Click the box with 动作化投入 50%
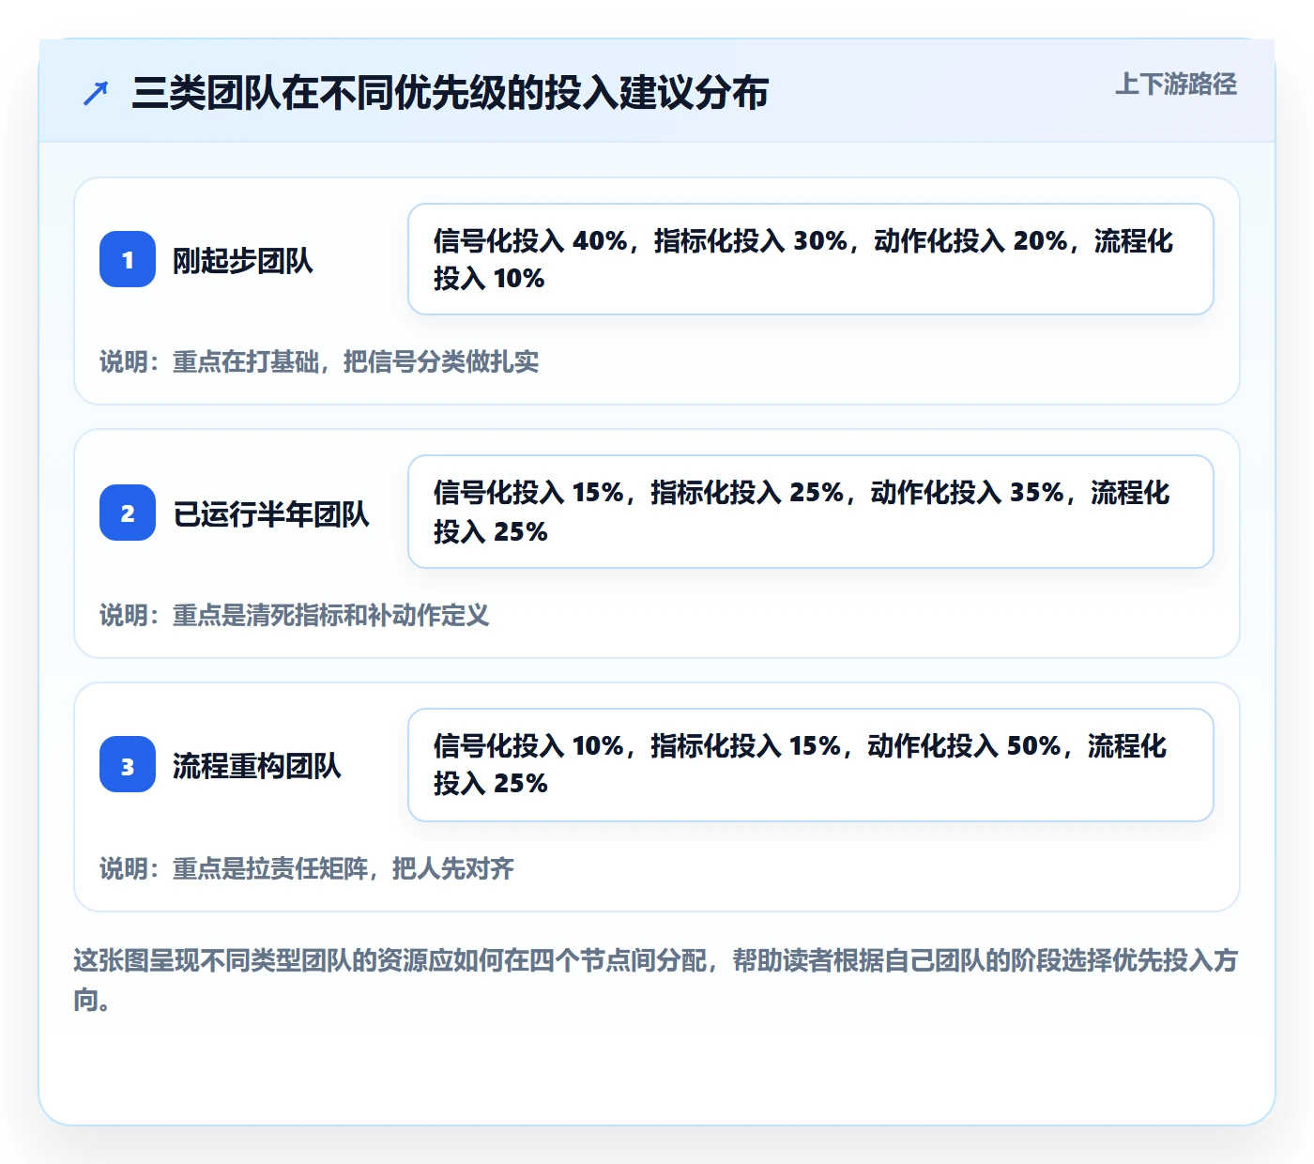Viewport: 1314px width, 1164px height. pyautogui.click(x=811, y=765)
